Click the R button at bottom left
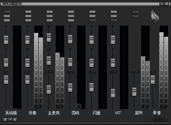Viewport: 171px width, 125px height. (x=5, y=120)
